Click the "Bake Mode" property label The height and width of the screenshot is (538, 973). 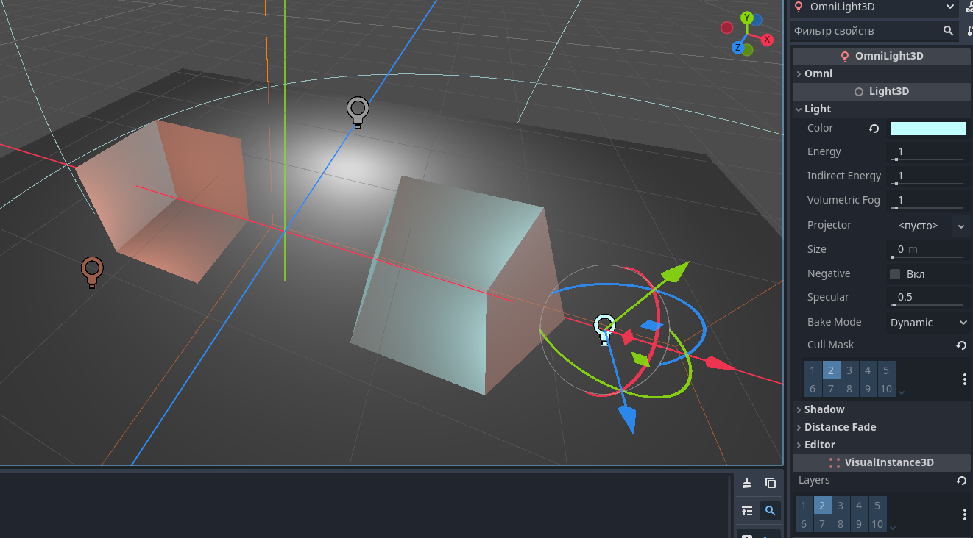(x=835, y=322)
